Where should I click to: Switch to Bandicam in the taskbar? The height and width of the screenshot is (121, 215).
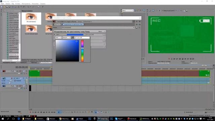(132, 119)
